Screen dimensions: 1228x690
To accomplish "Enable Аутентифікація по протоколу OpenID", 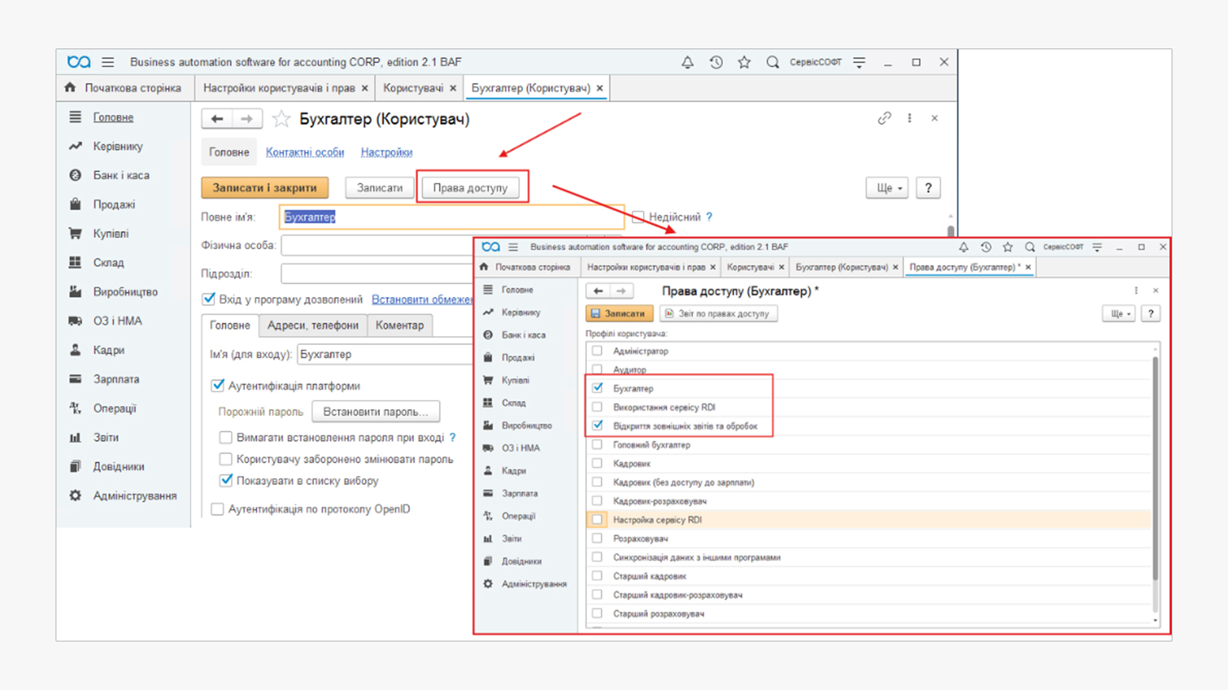I will click(217, 509).
